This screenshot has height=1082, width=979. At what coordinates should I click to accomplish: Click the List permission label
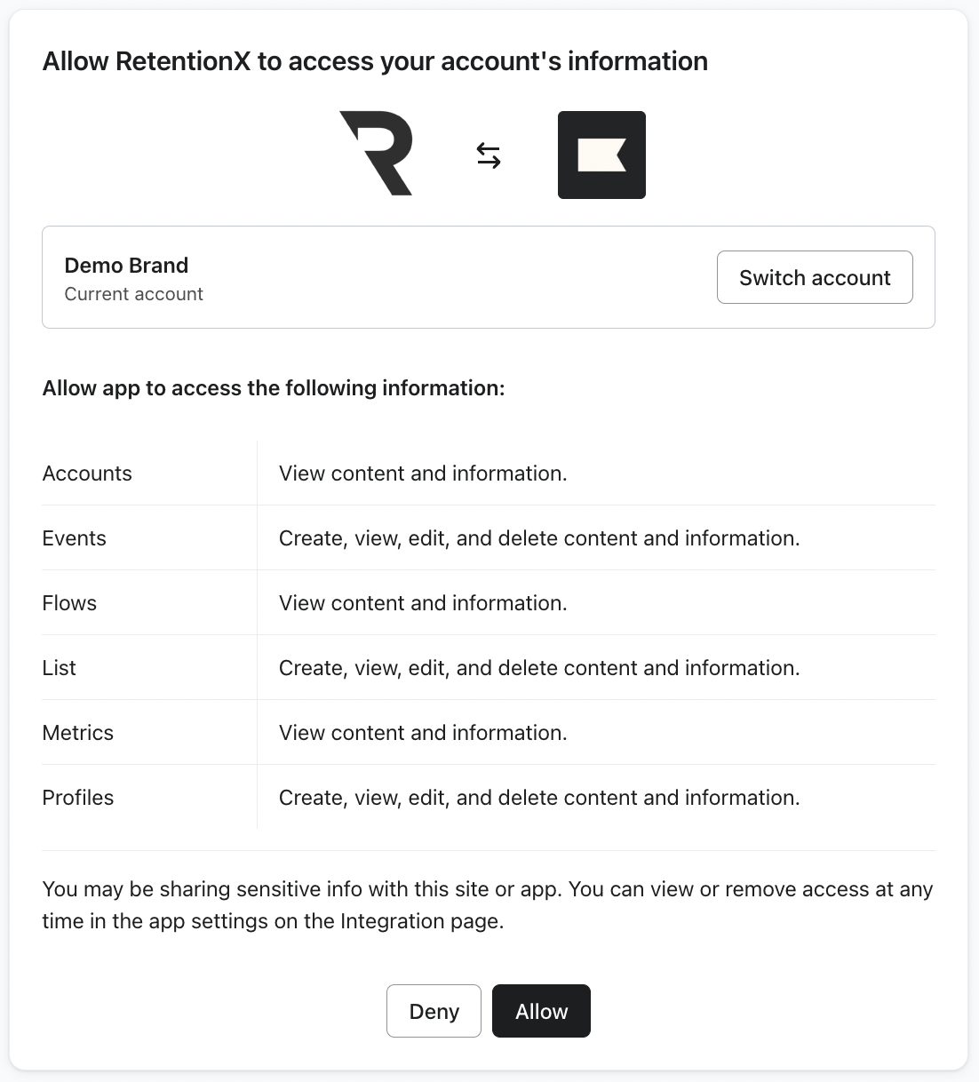(x=59, y=668)
